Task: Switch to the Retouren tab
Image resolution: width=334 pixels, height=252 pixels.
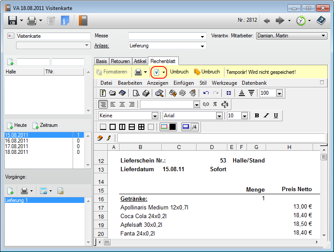Action: (x=120, y=61)
